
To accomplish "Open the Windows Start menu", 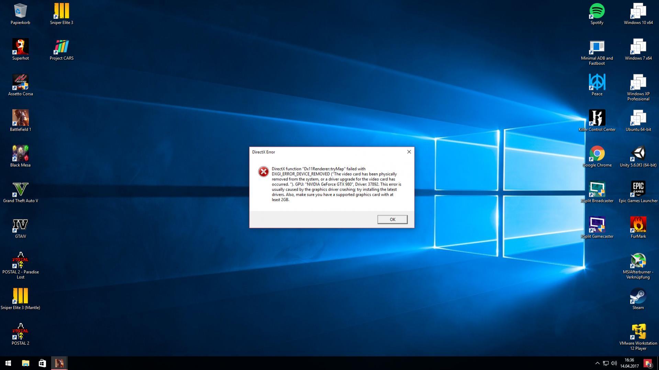I will pyautogui.click(x=8, y=363).
